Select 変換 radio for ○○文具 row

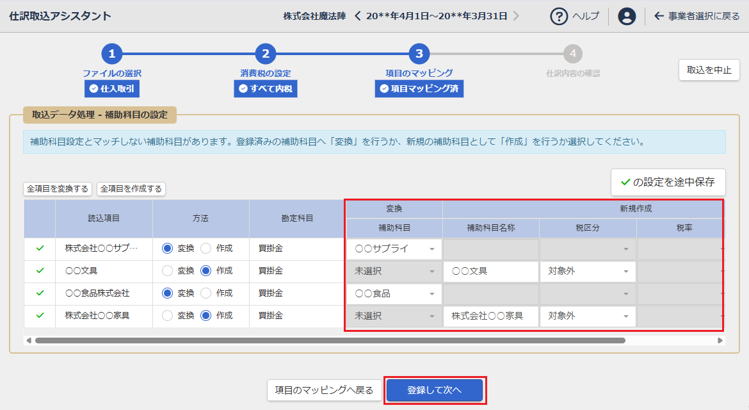(x=168, y=271)
